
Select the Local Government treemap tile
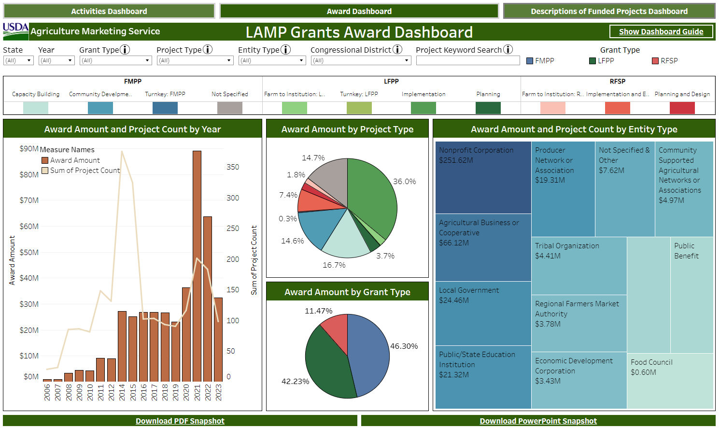483,314
